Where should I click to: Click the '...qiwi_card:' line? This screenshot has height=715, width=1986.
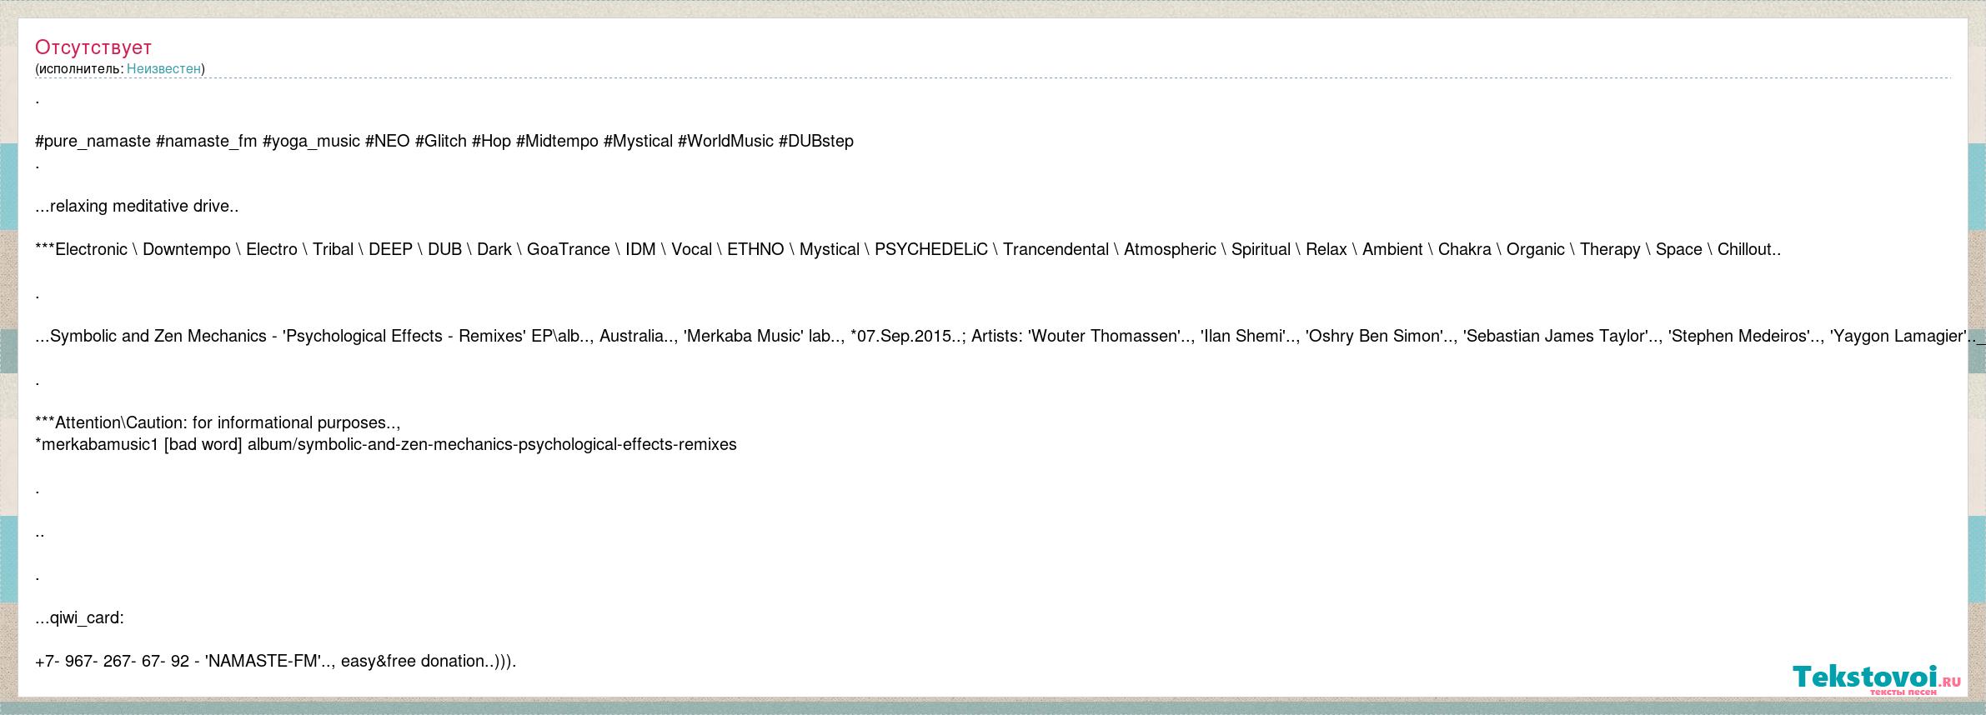point(79,617)
